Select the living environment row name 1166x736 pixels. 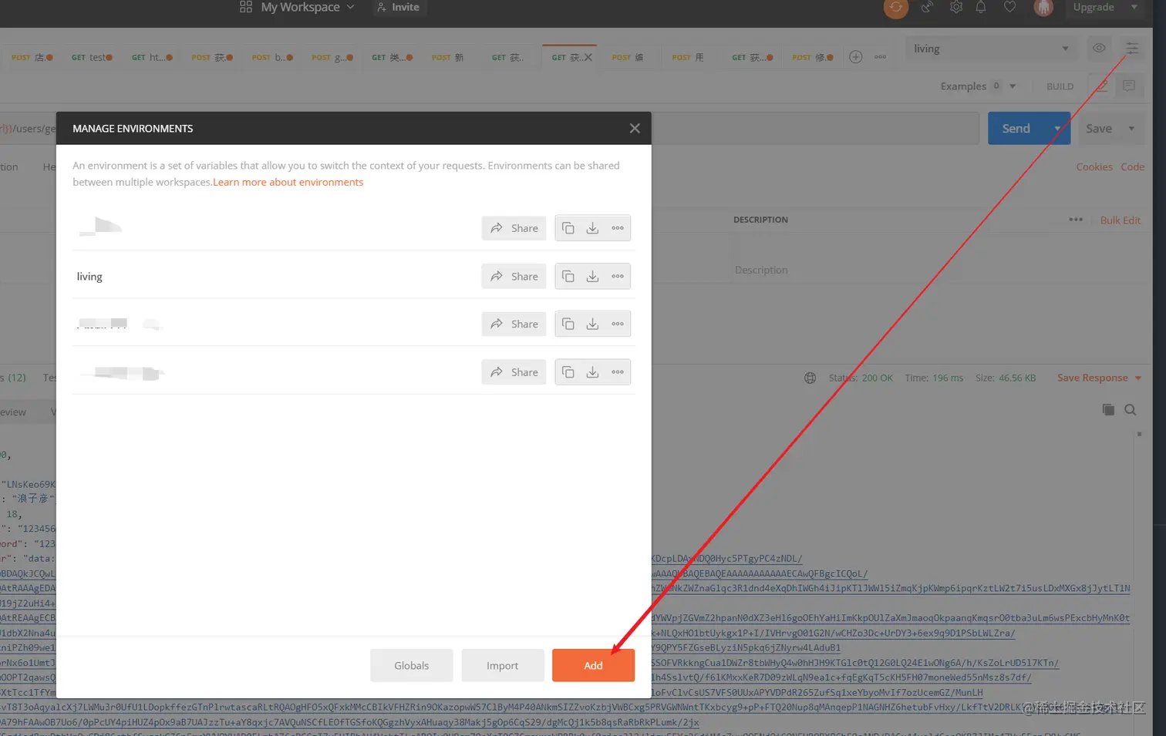[89, 276]
